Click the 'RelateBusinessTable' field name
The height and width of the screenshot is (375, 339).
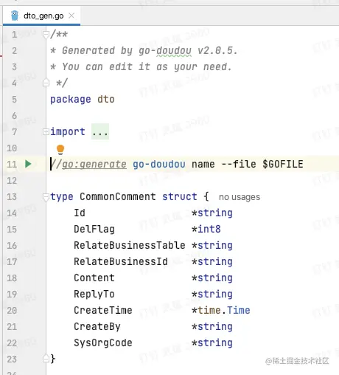[x=130, y=245]
